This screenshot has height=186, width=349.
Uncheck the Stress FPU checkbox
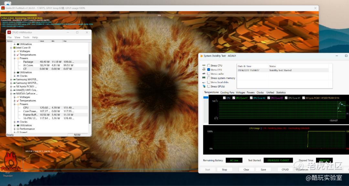click(x=208, y=70)
